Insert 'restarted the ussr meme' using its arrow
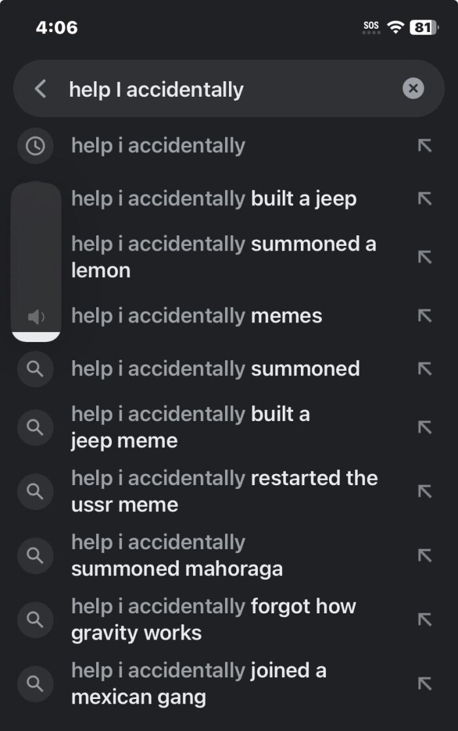The height and width of the screenshot is (731, 458). click(425, 491)
